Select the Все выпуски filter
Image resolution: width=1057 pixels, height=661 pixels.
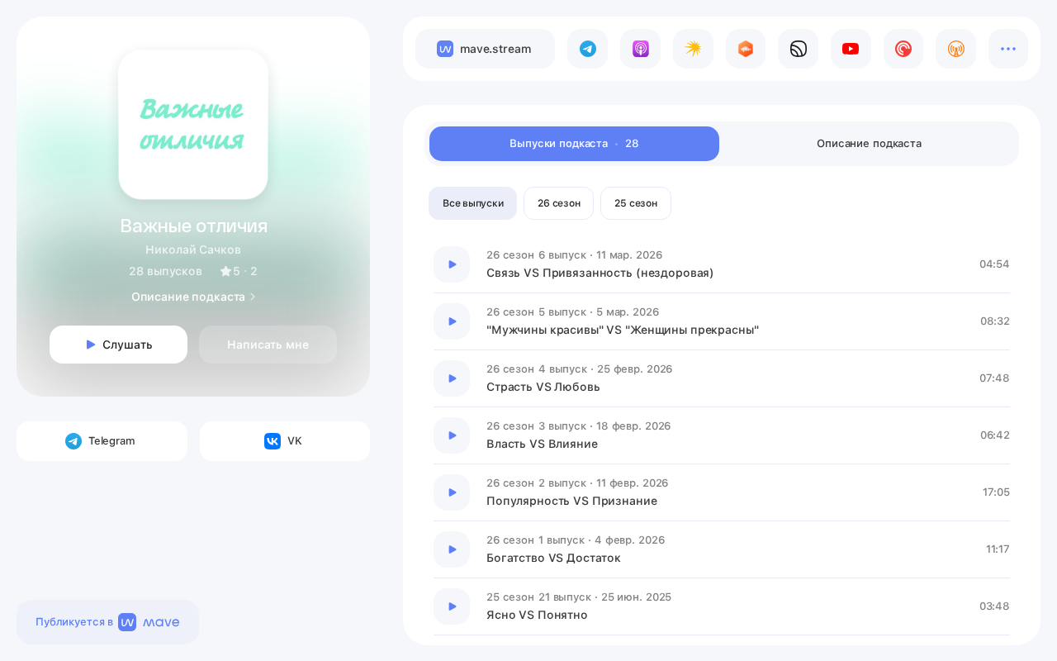click(472, 203)
